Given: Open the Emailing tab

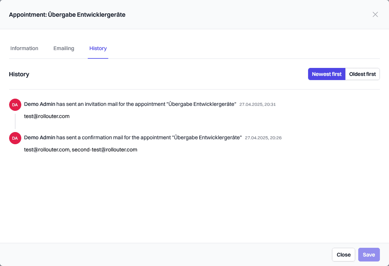Looking at the screenshot, I should tap(64, 49).
